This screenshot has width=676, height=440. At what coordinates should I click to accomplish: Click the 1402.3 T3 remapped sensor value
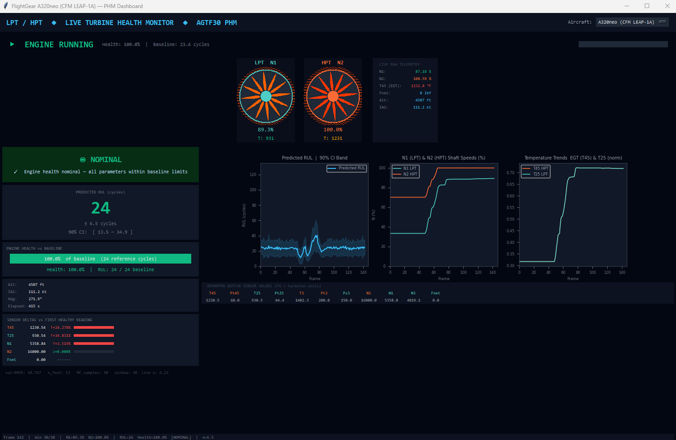[302, 300]
